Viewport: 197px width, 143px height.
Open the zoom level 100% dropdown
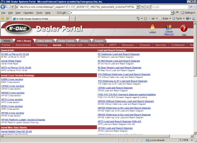pos(192,140)
